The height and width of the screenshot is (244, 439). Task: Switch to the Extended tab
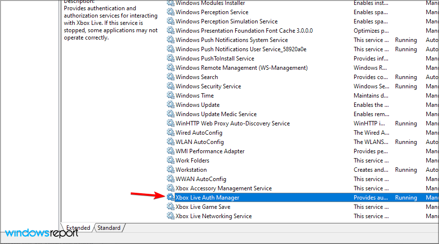(x=78, y=228)
